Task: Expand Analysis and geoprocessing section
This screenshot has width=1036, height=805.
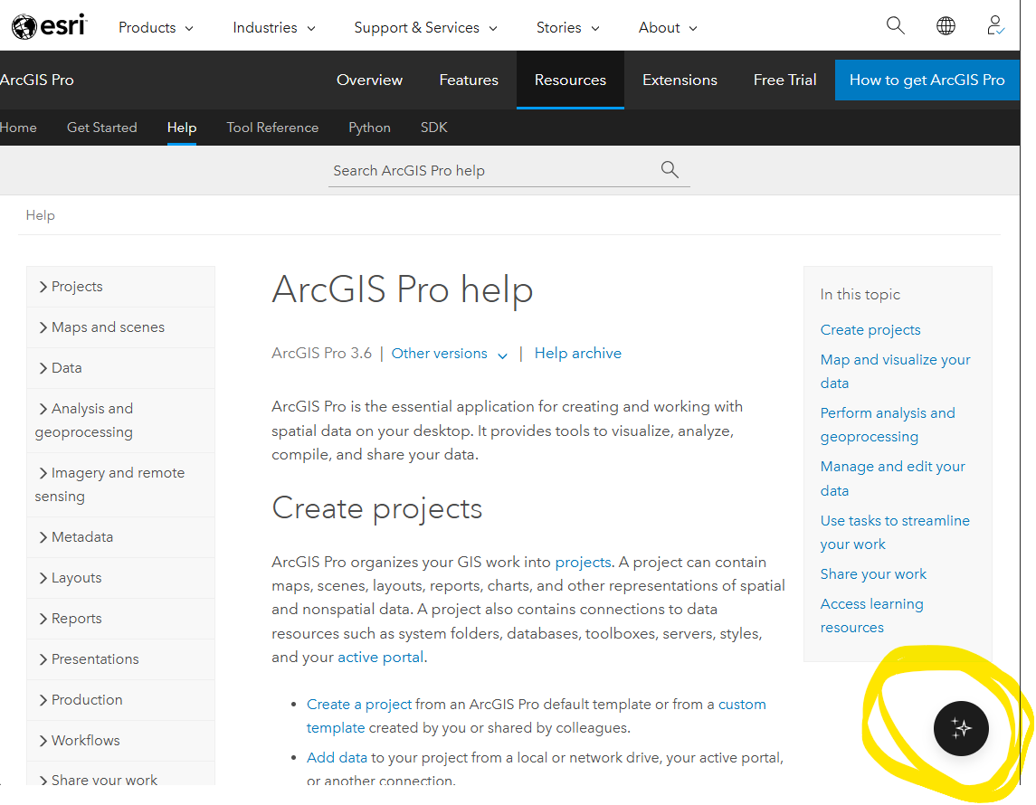Action: (120, 421)
